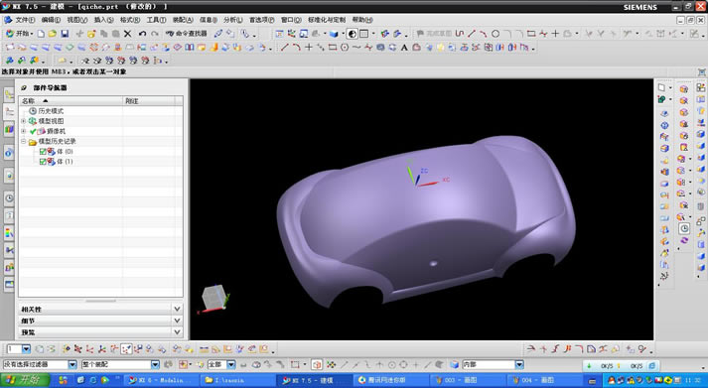708x388 pixels.
Task: Open the History clock tab in resource bar
Action: click(9, 198)
